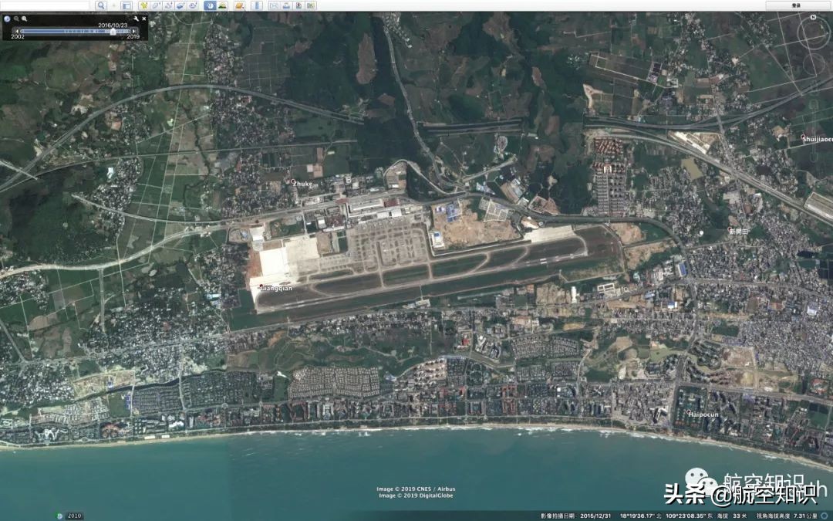Image resolution: width=833 pixels, height=521 pixels.
Task: Click the Haipocun place label
Action: (x=703, y=414)
